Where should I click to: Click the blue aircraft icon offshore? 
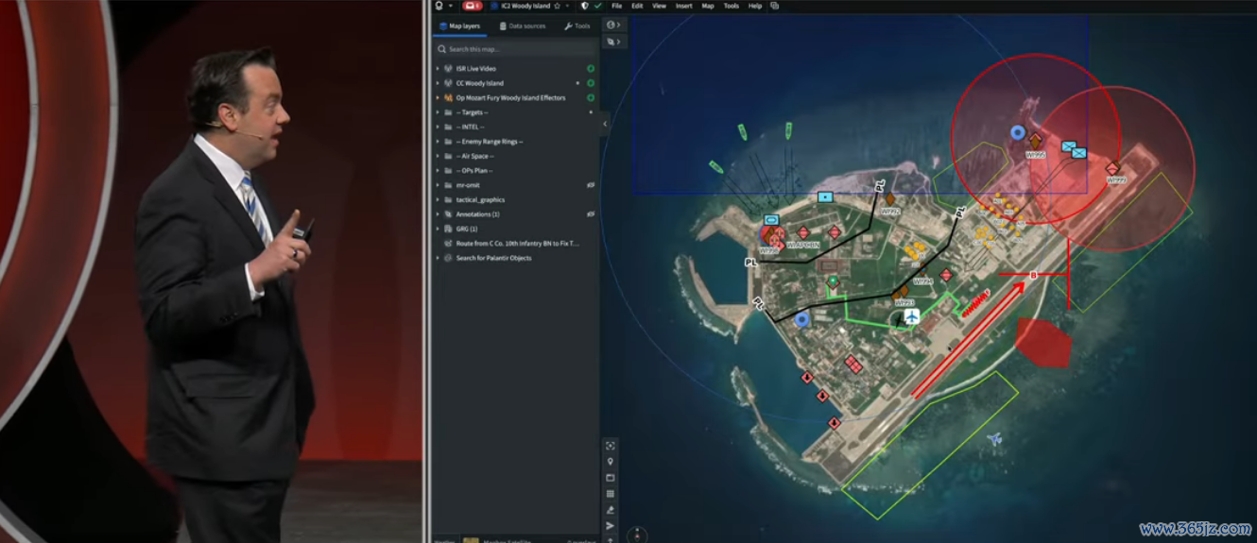point(993,438)
